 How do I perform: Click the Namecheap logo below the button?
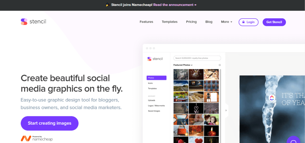point(37,138)
